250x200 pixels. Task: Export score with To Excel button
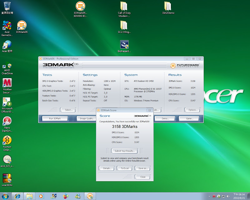point(124,168)
